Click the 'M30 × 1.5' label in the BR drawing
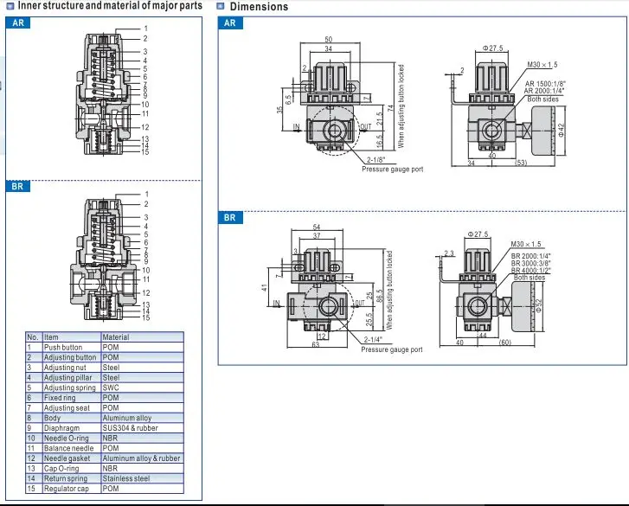The image size is (629, 506). click(526, 244)
